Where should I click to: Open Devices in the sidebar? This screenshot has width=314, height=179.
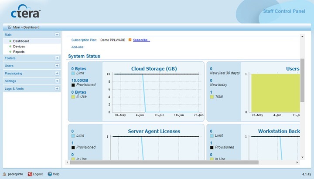19,47
